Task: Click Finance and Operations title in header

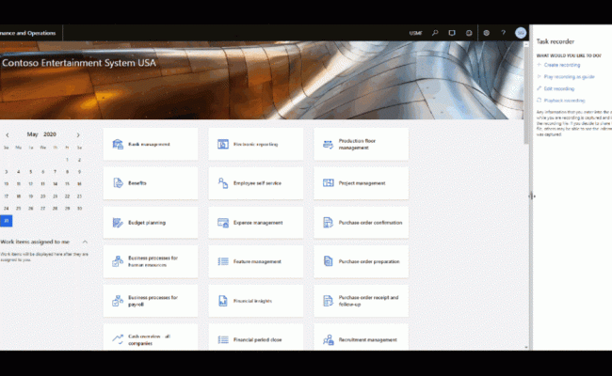Action: pyautogui.click(x=27, y=33)
